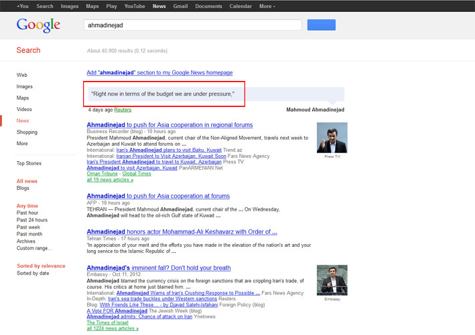Select Sorted by relevance
This screenshot has height=335, width=475.
(41, 266)
